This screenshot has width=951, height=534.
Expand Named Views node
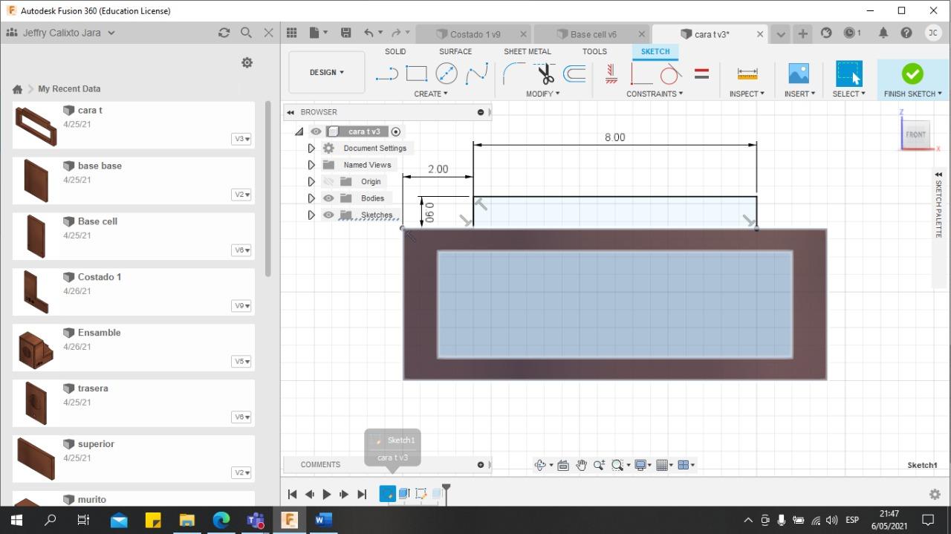pos(311,165)
